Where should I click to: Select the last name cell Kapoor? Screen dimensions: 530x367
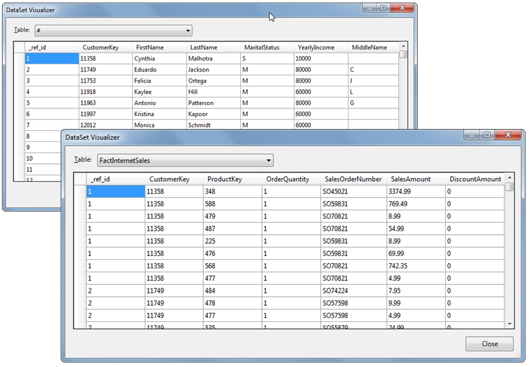point(213,114)
